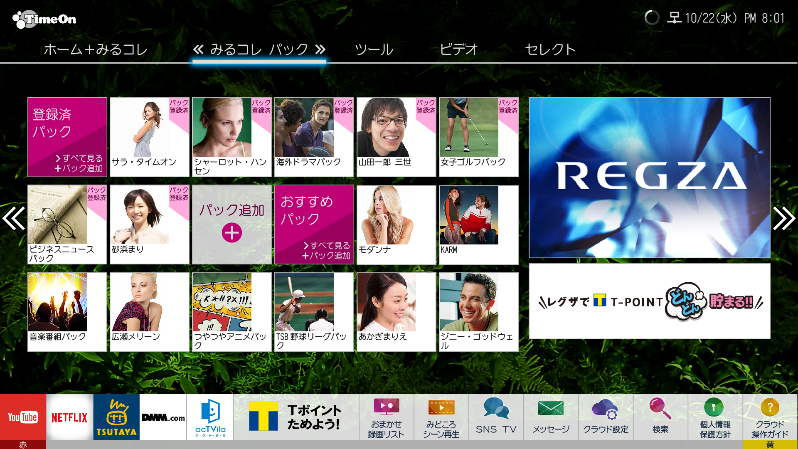Open the ジニー・ゴッドウェル pack thumbnail
Image resolution: width=798 pixels, height=449 pixels.
click(x=479, y=312)
